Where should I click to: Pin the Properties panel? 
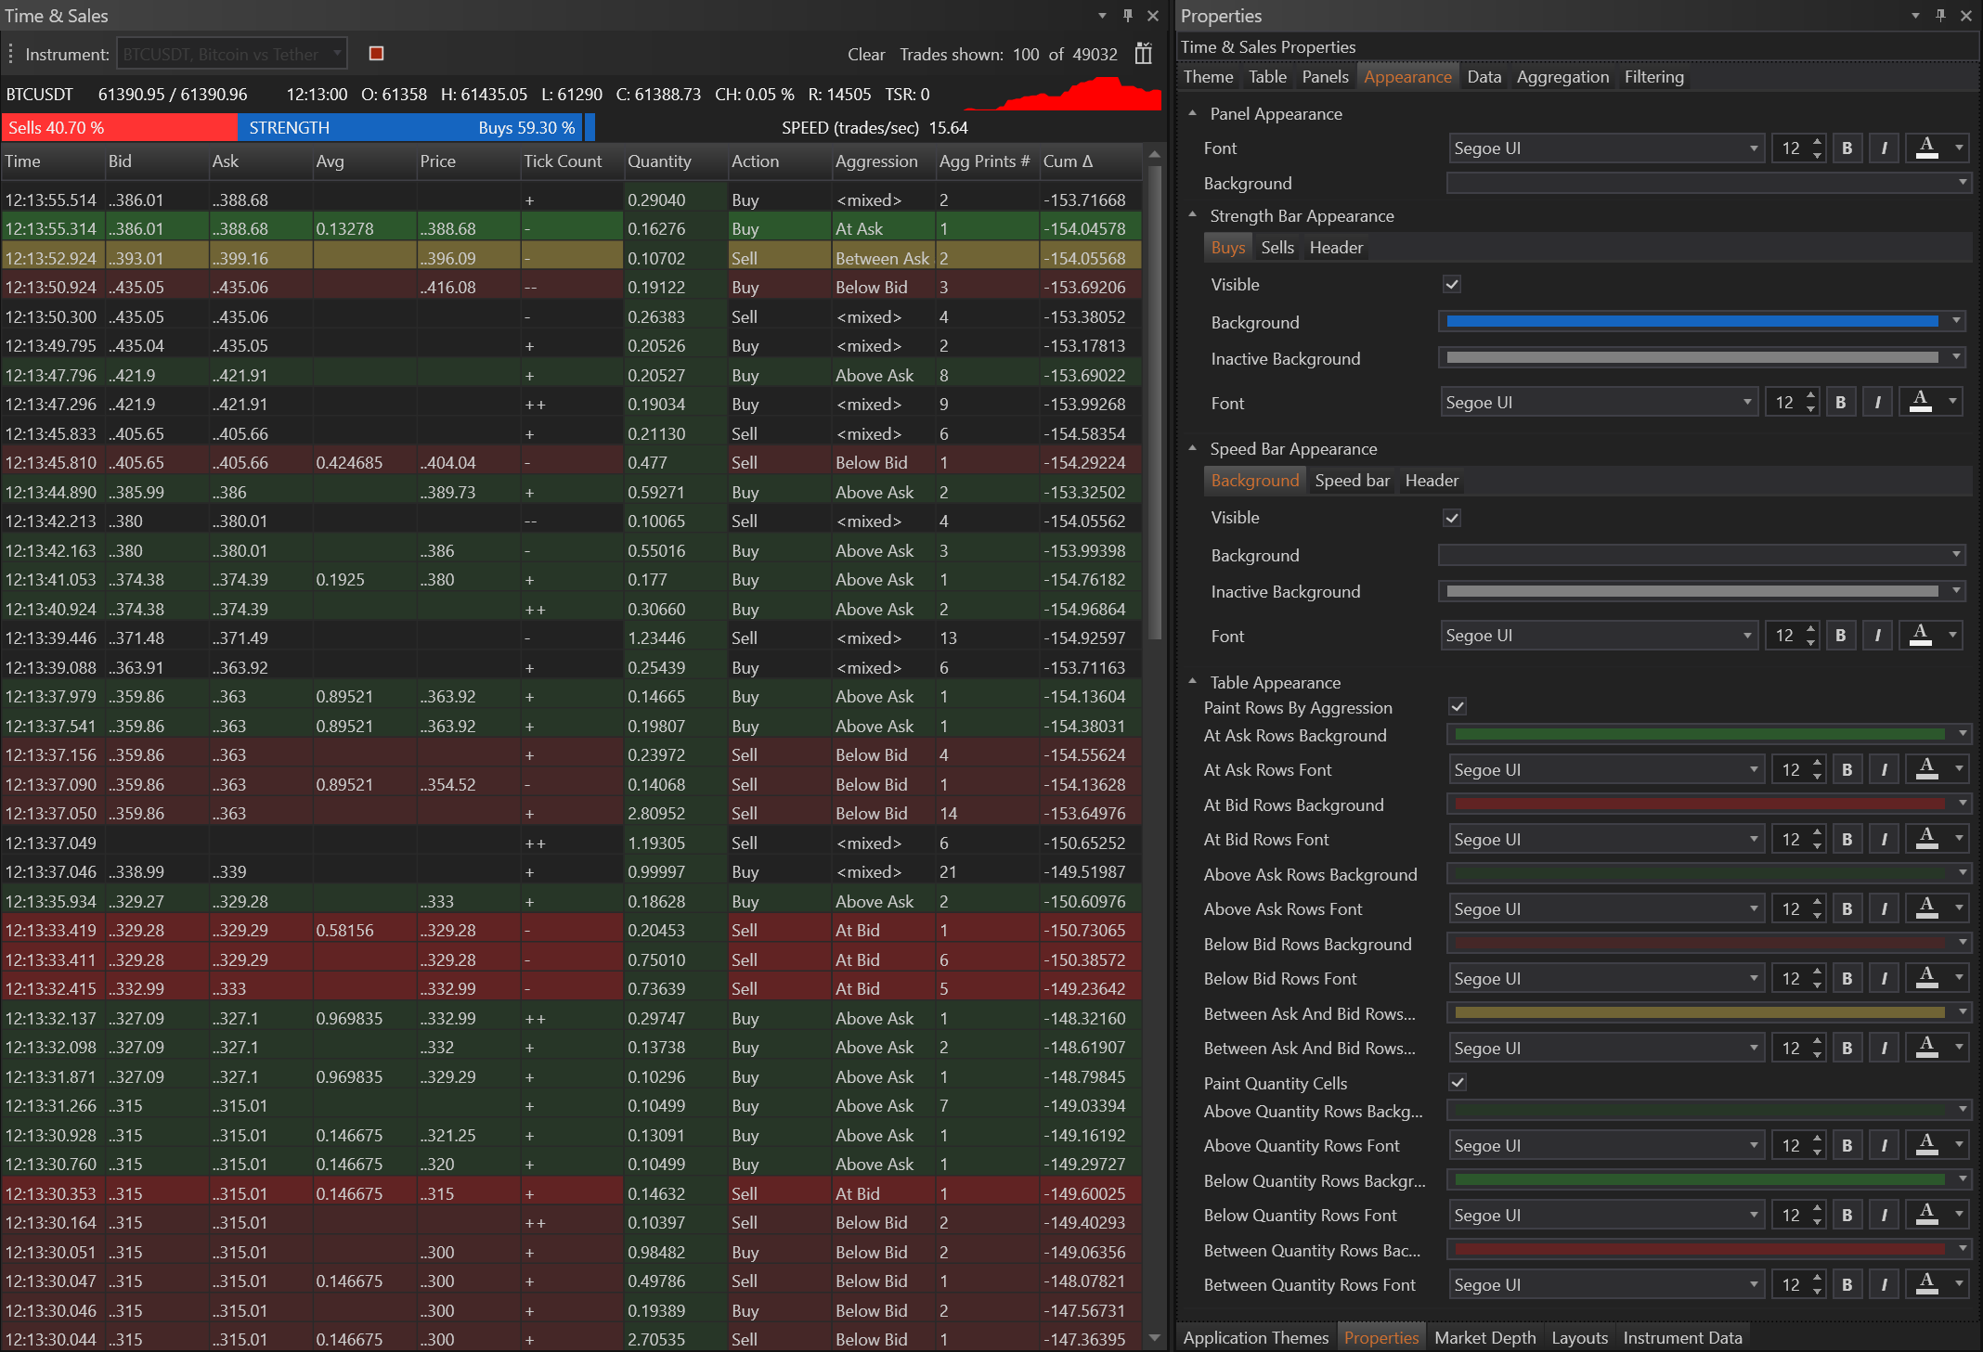pyautogui.click(x=1940, y=16)
